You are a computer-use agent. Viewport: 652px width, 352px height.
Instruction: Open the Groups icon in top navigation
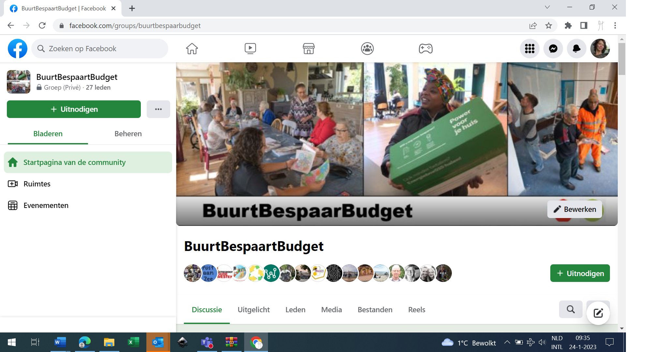pos(367,49)
